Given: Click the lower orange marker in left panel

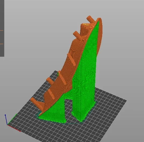Looking at the screenshot, I should [x=2, y=44].
